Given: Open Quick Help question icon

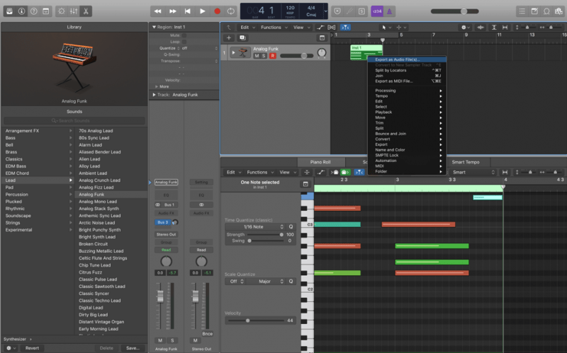Looking at the screenshot, I should (33, 11).
